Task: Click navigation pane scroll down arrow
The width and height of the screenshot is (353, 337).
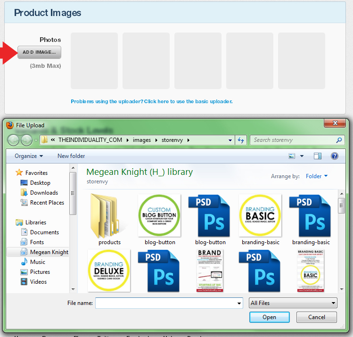Action: coord(73,289)
